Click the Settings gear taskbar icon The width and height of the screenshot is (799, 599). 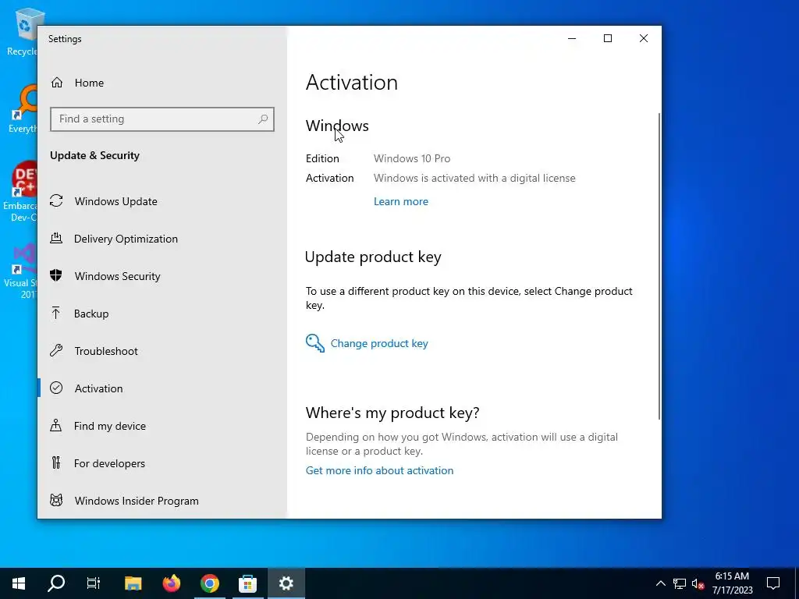coord(286,583)
